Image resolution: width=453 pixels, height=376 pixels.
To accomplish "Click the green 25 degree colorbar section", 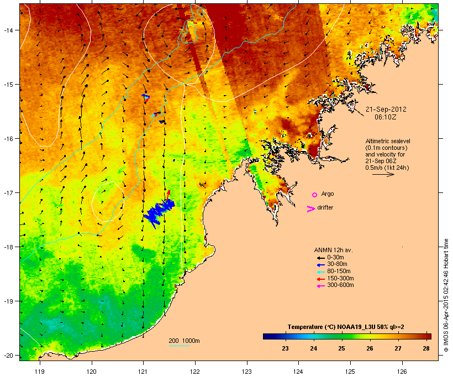I will (x=341, y=336).
